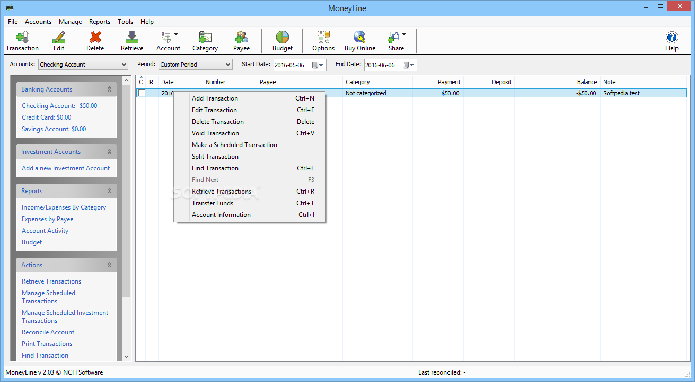Select Find Transaction in context menu

pos(250,168)
